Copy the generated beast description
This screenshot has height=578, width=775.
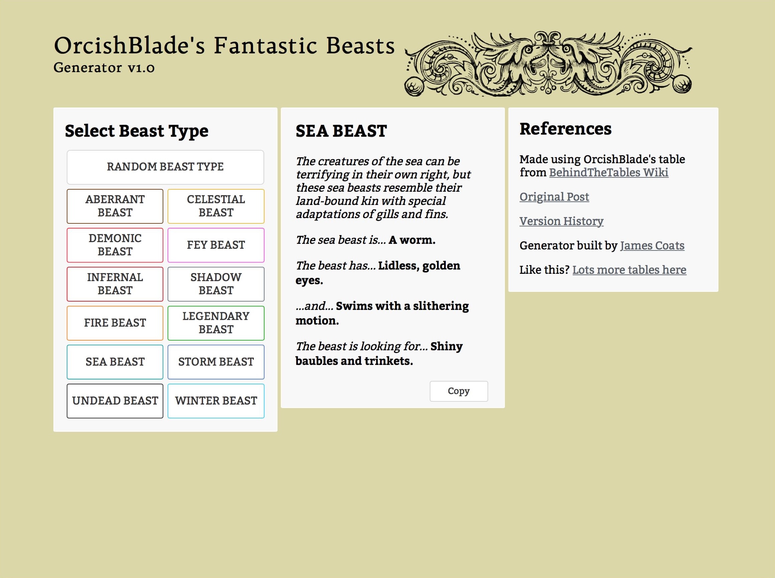459,391
